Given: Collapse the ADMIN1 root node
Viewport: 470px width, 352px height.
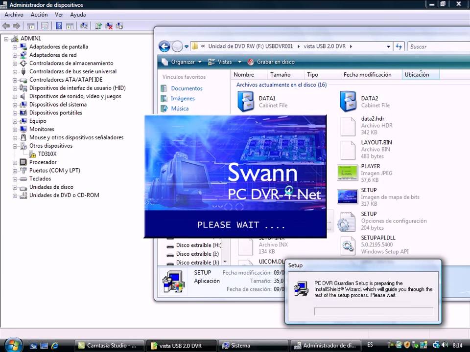Looking at the screenshot, I should tap(6, 39).
